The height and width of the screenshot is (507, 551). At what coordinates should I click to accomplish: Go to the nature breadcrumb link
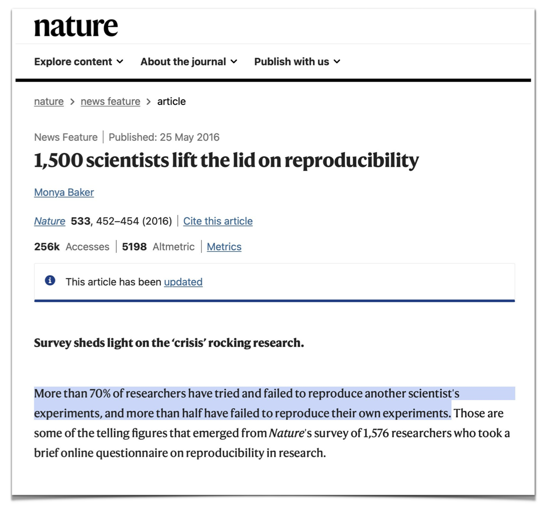click(x=49, y=102)
